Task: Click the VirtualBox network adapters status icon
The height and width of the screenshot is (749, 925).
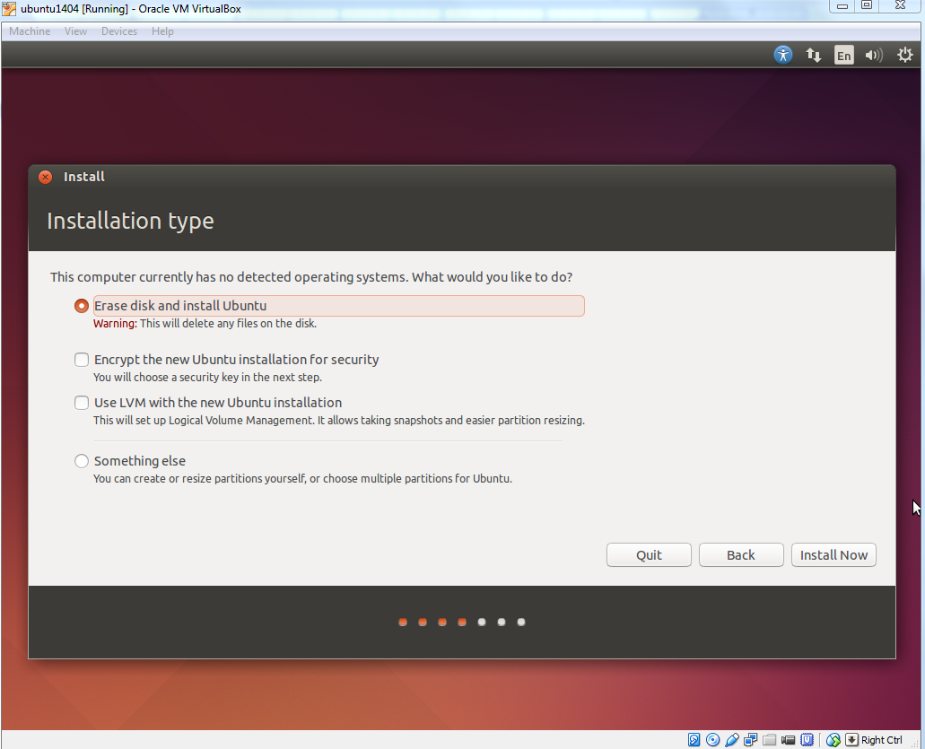Action: coord(751,740)
